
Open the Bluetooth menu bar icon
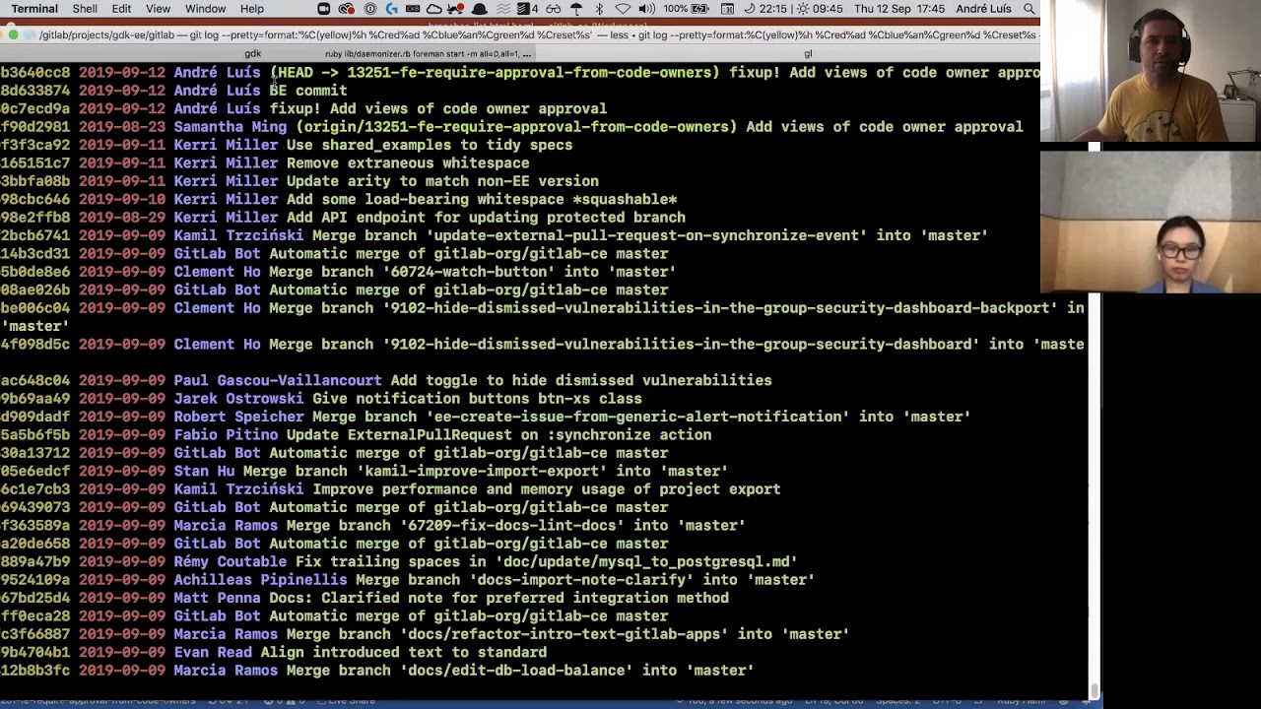tap(600, 9)
